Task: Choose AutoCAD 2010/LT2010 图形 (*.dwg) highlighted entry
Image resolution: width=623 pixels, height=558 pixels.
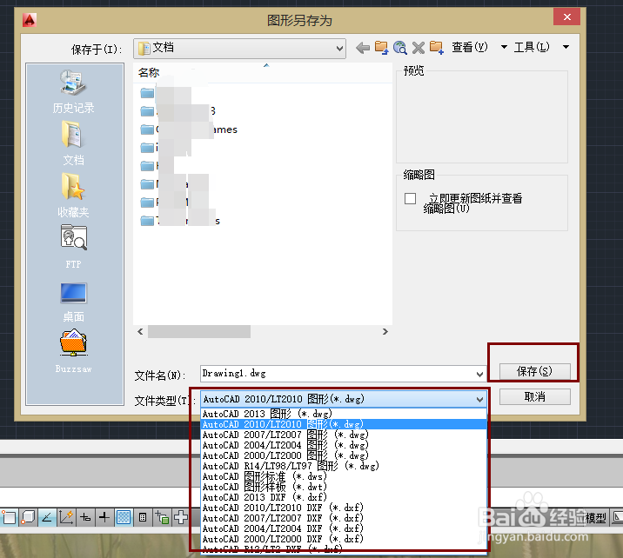Action: tap(344, 424)
